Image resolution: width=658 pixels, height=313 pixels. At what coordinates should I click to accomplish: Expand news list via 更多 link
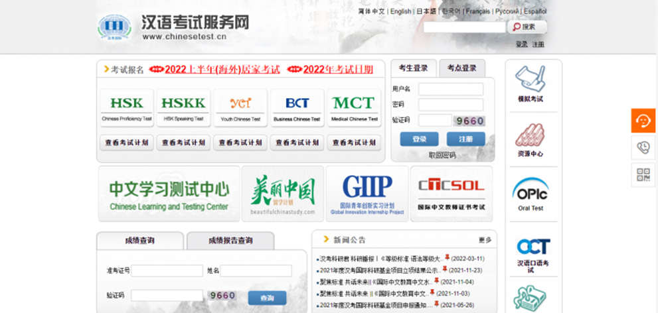[485, 240]
